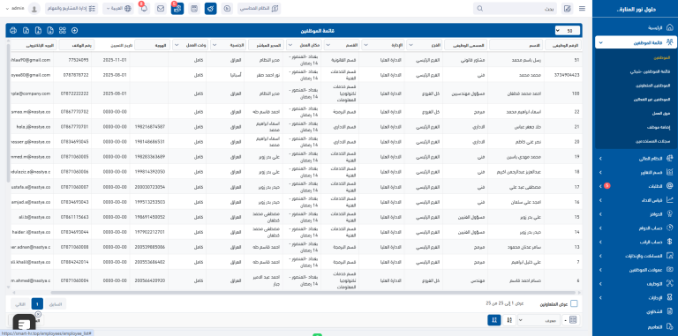Viewport: 678px width, 336px height.
Task: Click the Excel export icon
Action: (x=26, y=31)
